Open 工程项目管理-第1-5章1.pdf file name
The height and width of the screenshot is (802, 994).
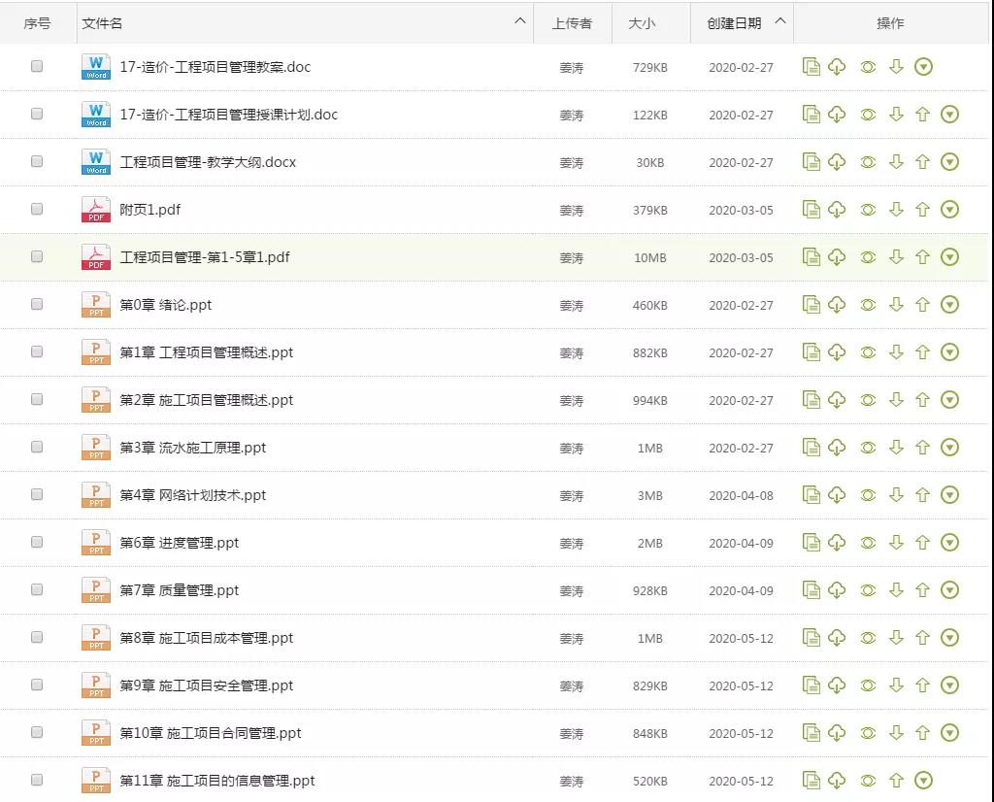pyautogui.click(x=205, y=257)
